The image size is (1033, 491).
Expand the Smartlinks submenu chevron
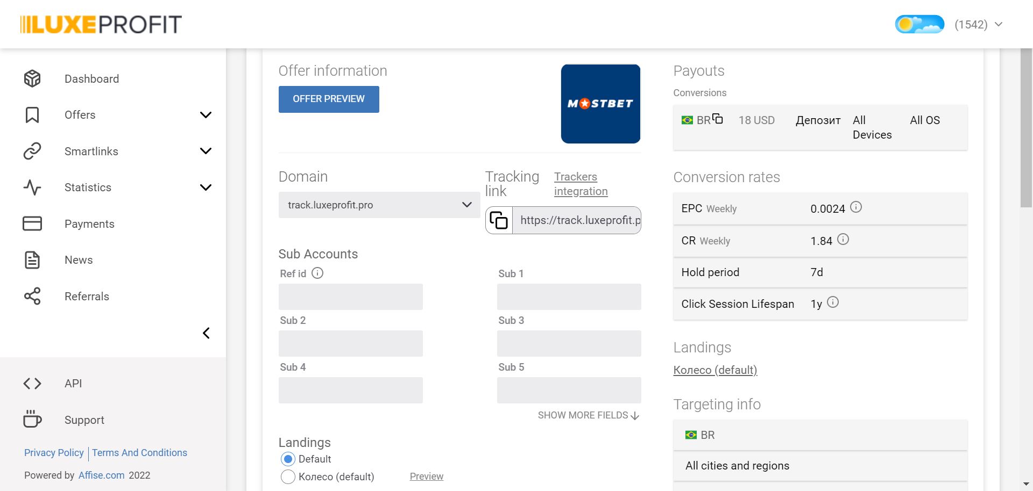206,151
